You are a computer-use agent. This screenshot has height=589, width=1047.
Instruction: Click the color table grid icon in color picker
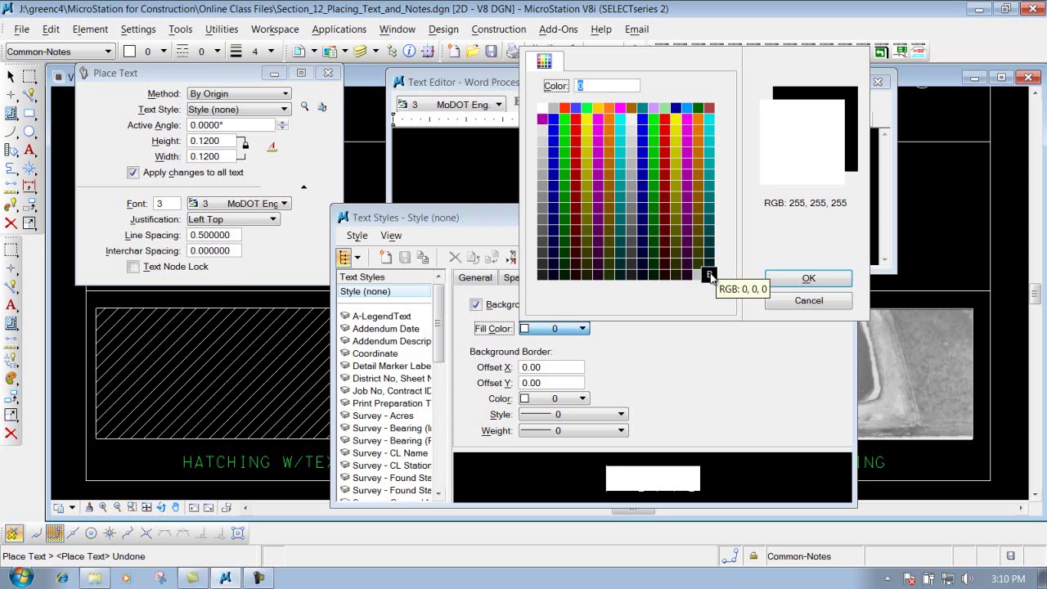click(x=544, y=61)
